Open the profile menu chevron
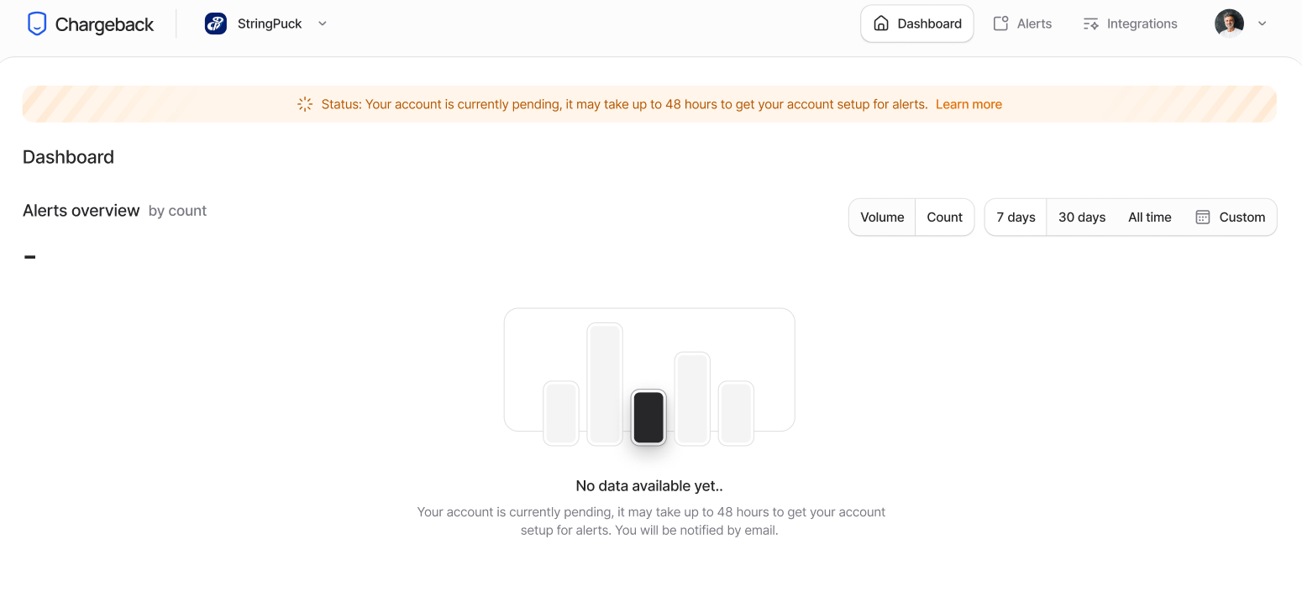This screenshot has width=1302, height=597. (x=1262, y=24)
